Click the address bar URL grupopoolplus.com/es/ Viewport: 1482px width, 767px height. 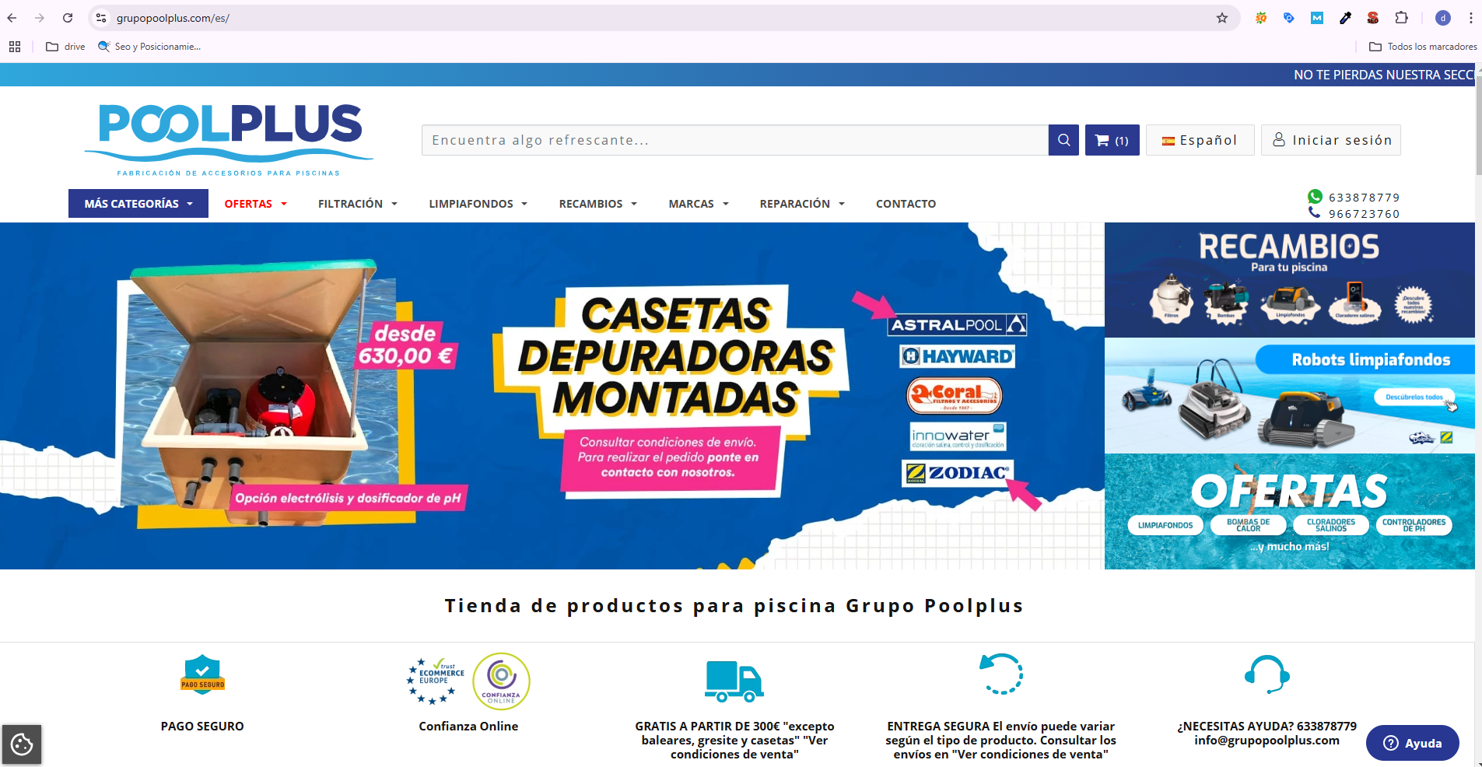point(173,18)
